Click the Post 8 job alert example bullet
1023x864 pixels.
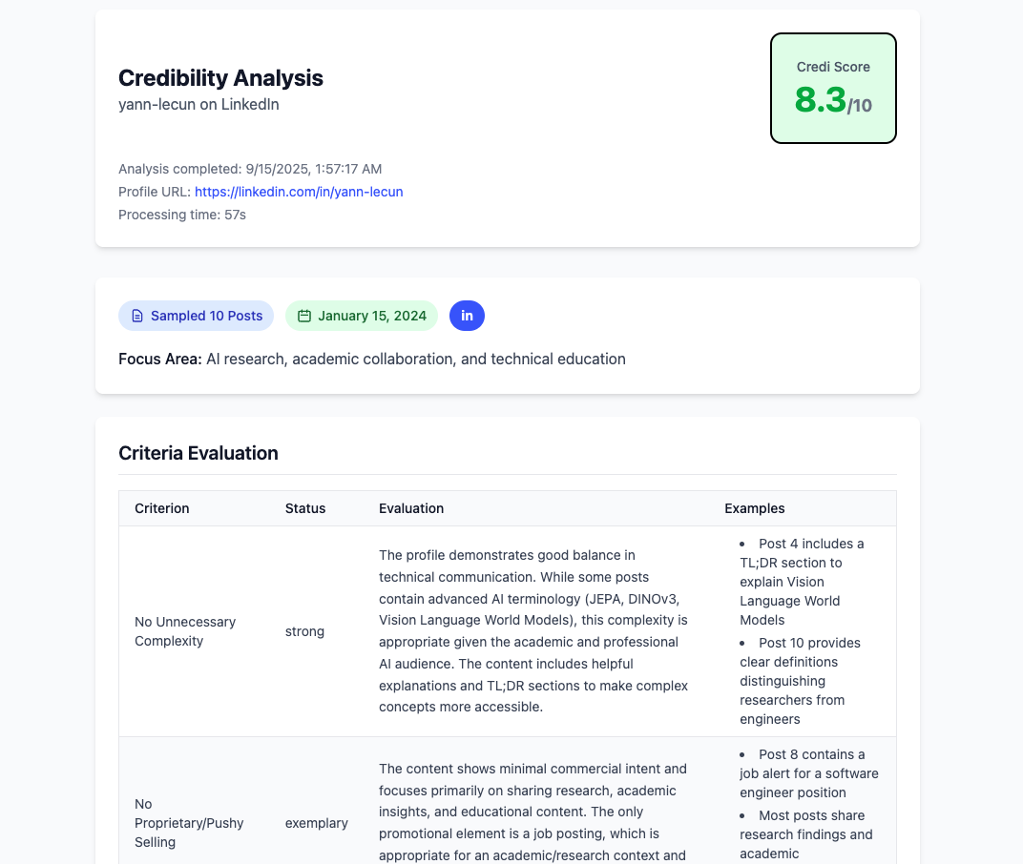click(x=809, y=773)
